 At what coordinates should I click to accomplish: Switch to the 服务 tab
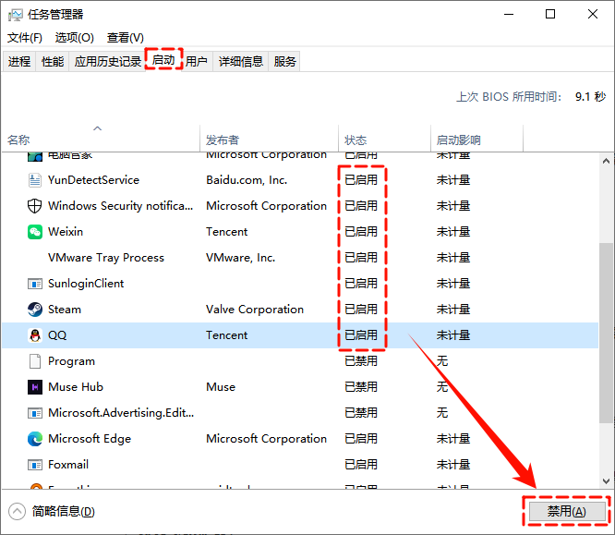click(x=284, y=61)
